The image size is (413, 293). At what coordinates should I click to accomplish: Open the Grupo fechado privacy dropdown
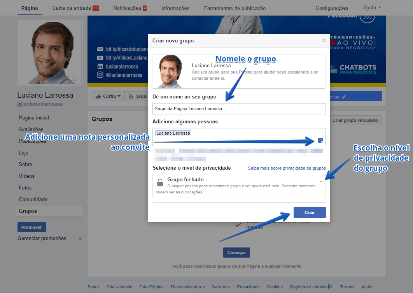pos(239,186)
